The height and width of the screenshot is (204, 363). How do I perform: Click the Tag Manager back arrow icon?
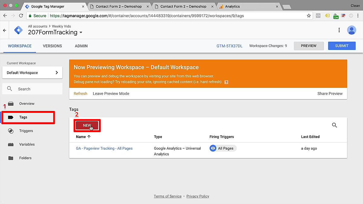[5, 30]
